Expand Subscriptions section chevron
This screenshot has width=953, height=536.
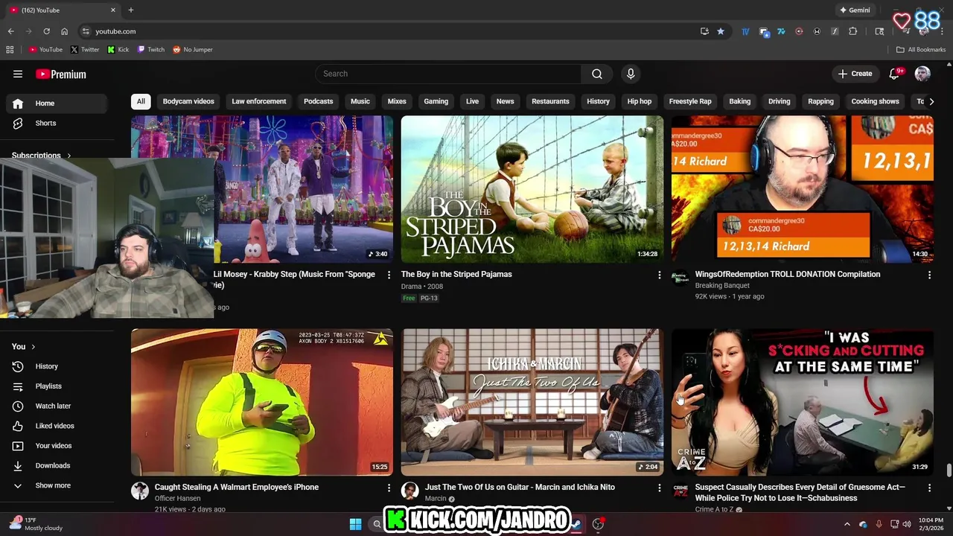69,156
